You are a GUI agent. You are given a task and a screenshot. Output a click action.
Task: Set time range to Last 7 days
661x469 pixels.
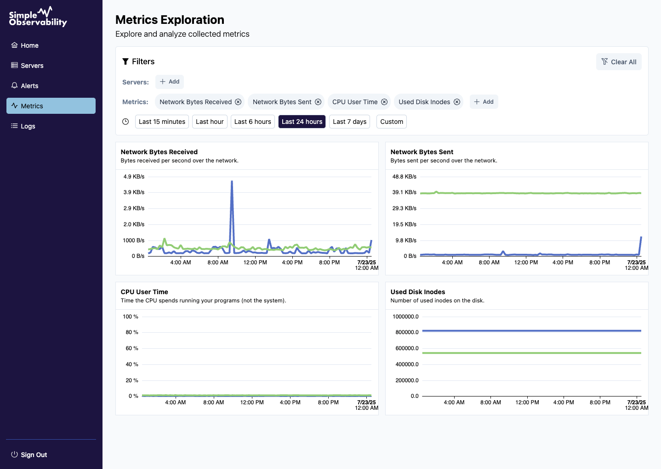tap(349, 122)
